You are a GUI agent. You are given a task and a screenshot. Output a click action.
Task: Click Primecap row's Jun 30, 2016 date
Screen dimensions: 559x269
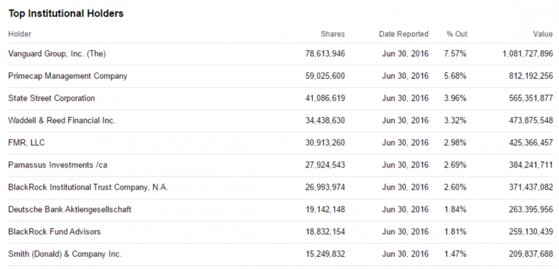[x=406, y=76]
